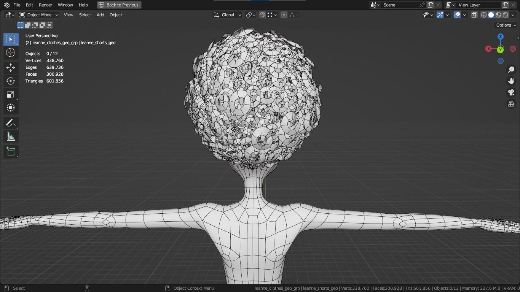The image size is (520, 292).
Task: Click the Scene name field
Action: pos(400,5)
